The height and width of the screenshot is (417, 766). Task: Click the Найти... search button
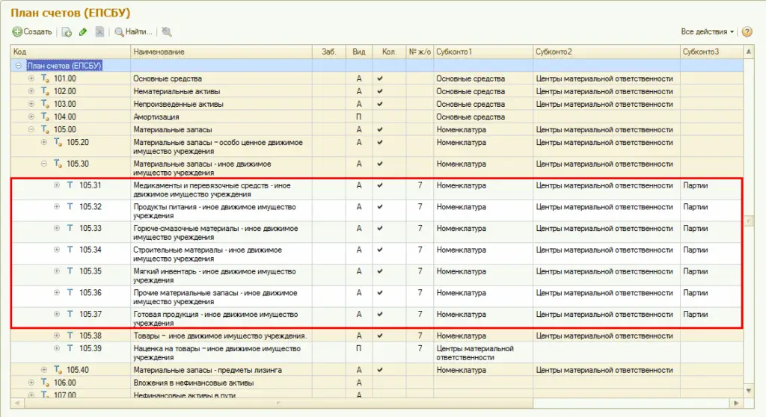(133, 31)
